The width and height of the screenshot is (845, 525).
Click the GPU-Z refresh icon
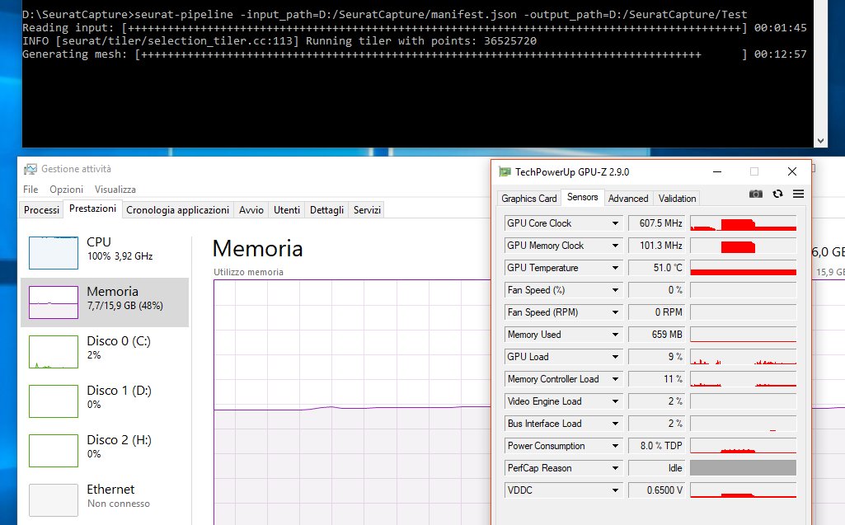777,194
